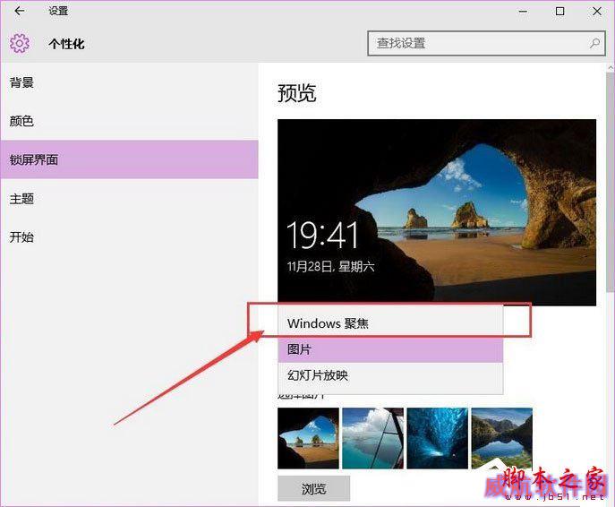The image size is (615, 507).
Task: Choose 图片 option in the dropdown list
Action: point(390,349)
